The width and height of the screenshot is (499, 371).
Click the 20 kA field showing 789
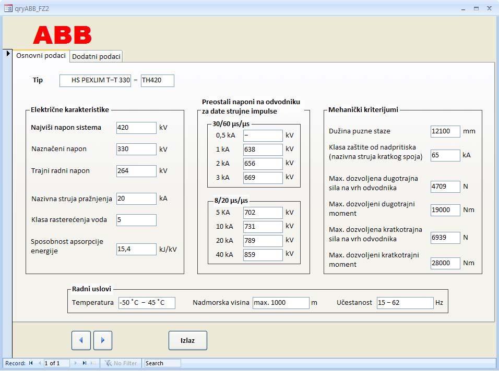tap(263, 240)
